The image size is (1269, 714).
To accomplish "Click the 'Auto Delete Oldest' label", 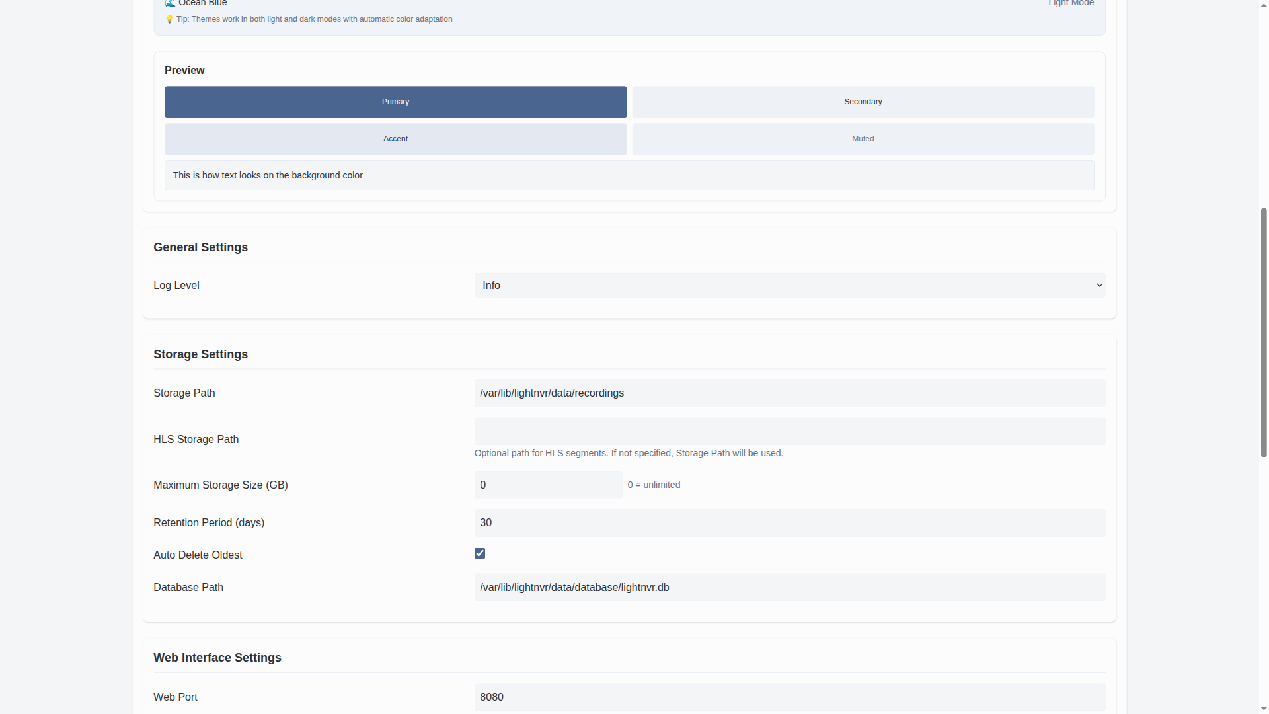I will click(198, 555).
